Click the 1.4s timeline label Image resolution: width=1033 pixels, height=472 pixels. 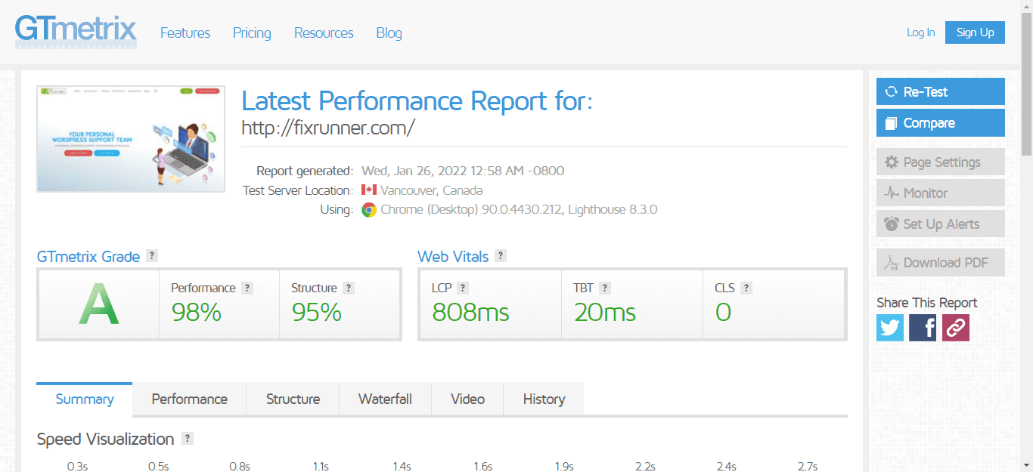(402, 466)
